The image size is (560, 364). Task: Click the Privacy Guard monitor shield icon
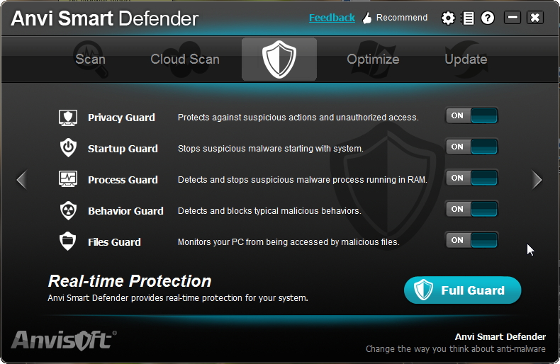tap(68, 118)
